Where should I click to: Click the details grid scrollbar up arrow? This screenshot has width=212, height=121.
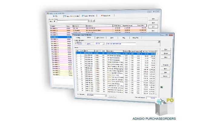157,52
